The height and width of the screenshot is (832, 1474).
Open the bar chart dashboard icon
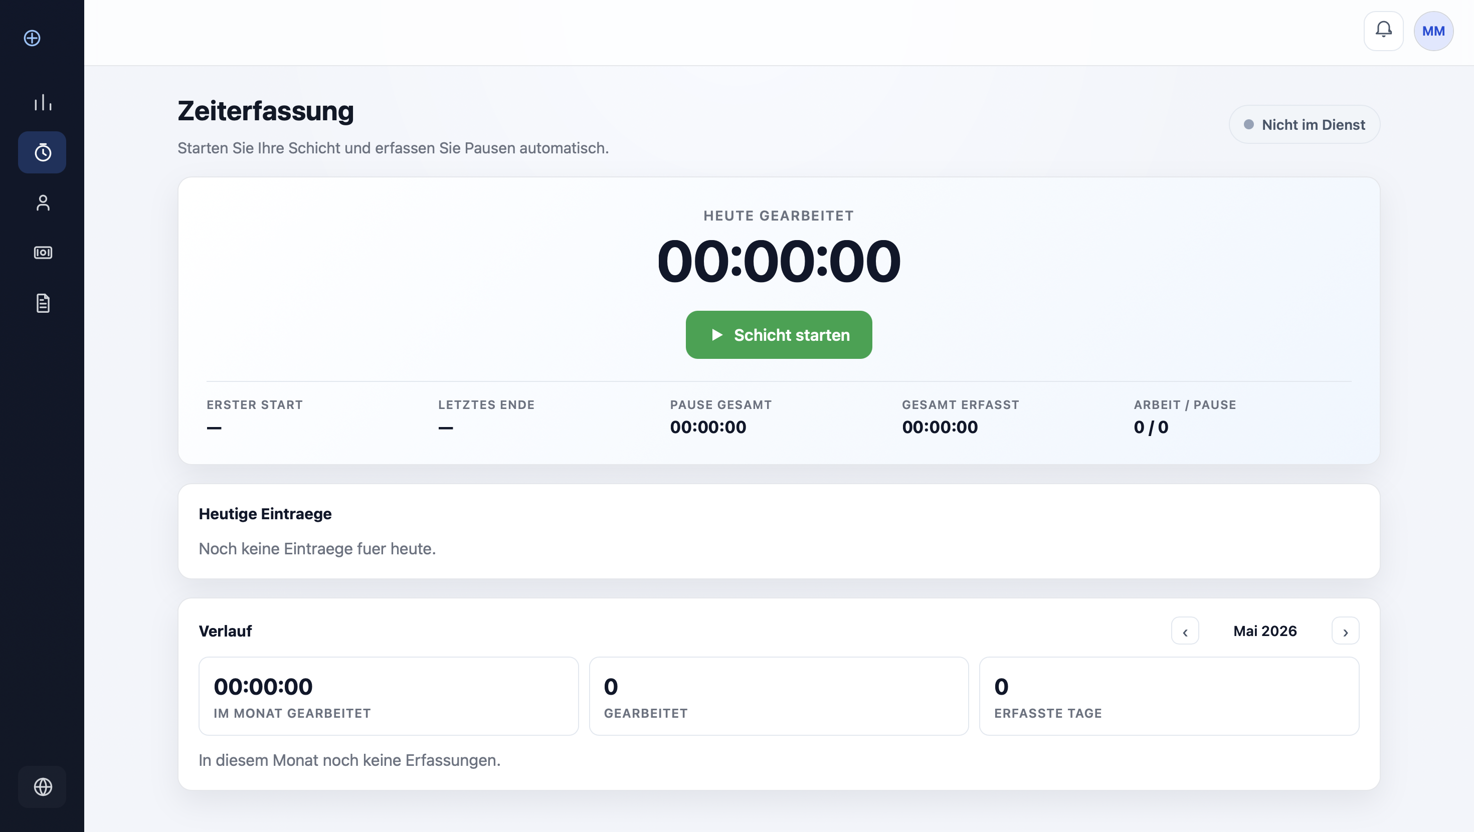click(x=42, y=102)
